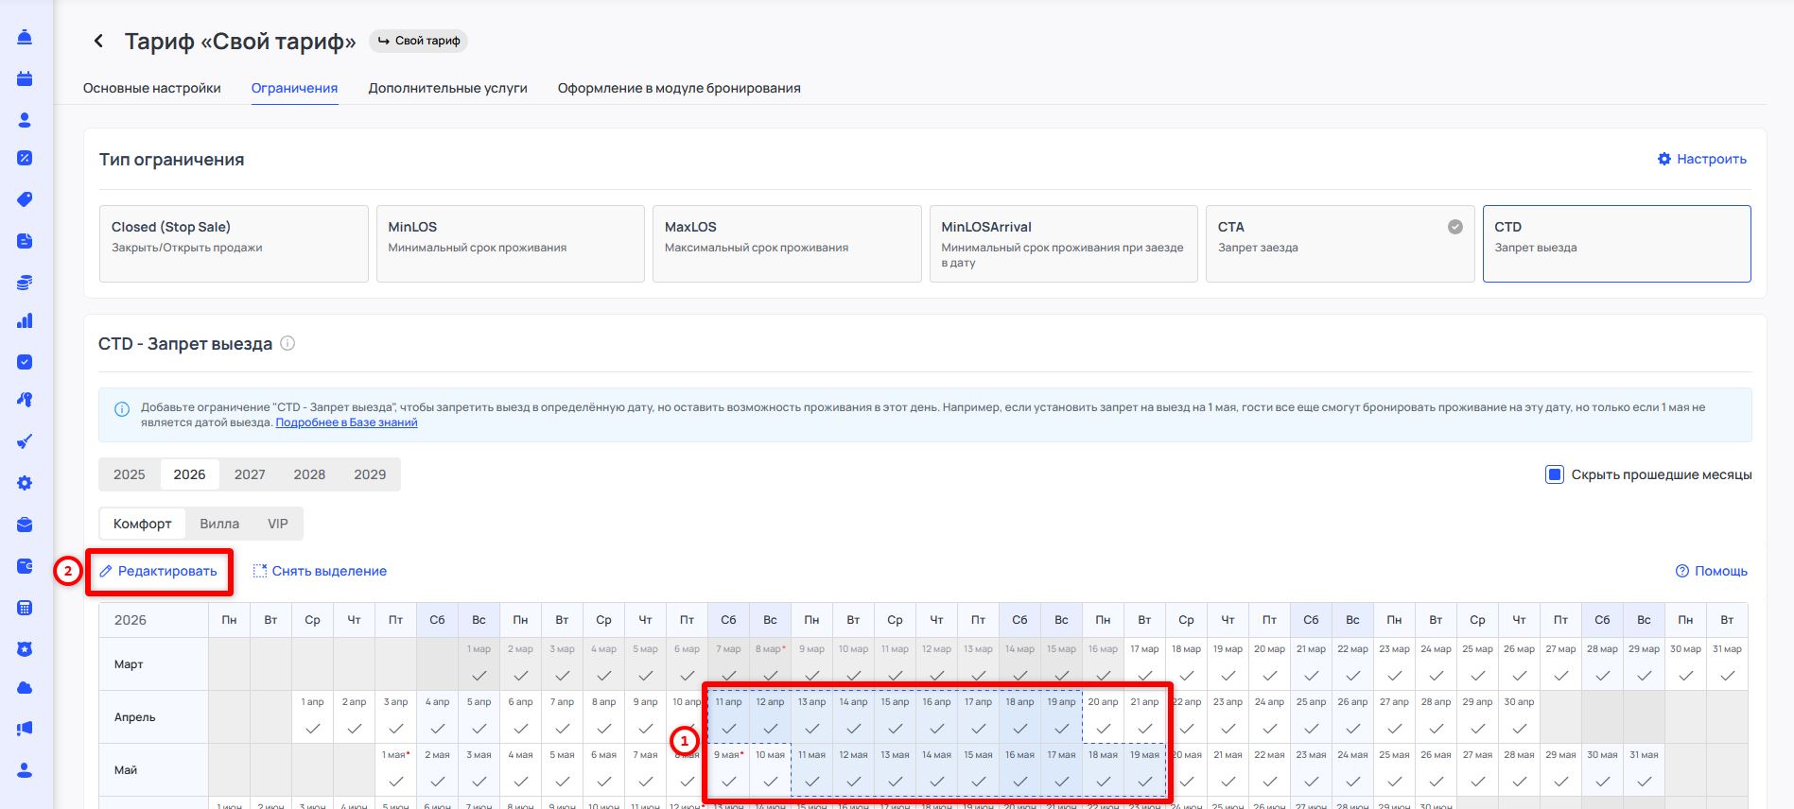Click the back arrow next to tariff title
Screen dimensions: 1794x809
tap(98, 41)
